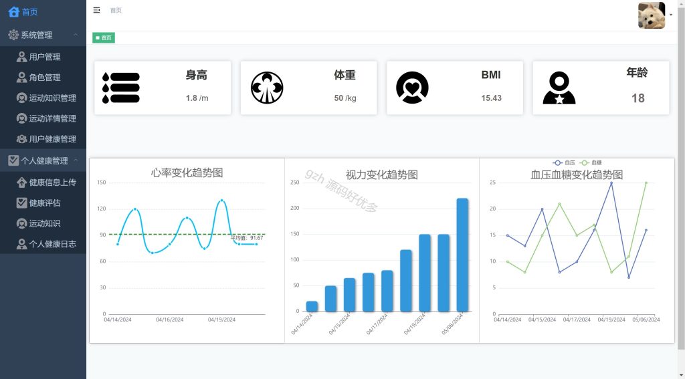Click the 视力变化趋势图 chart title
Screen dimensions: 685x379
382,174
